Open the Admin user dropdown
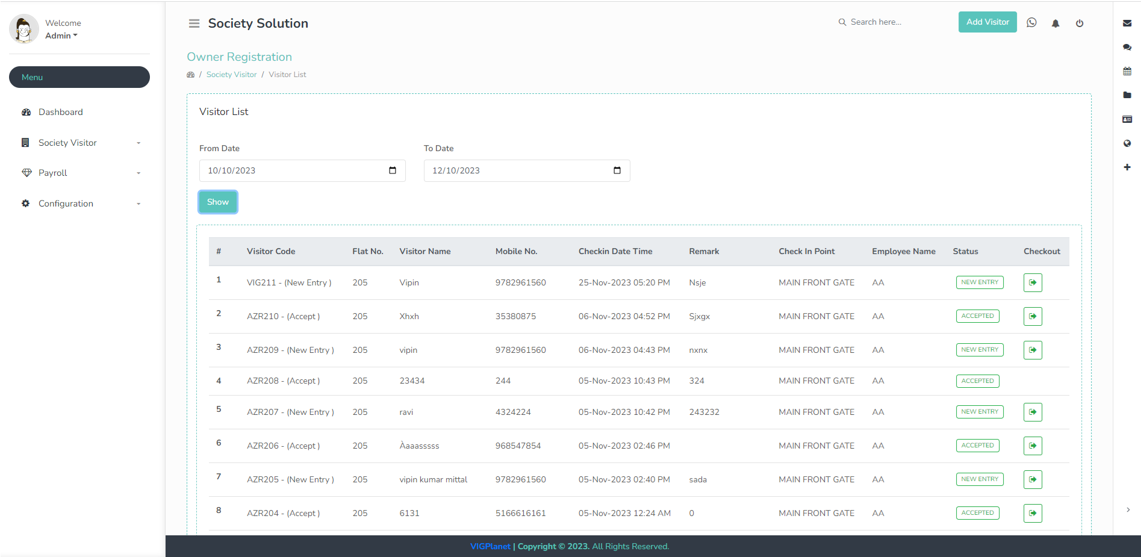 pyautogui.click(x=61, y=36)
